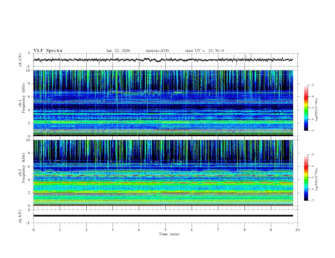
Task: Select the start UT 23:30:0 text
Action: click(x=204, y=51)
